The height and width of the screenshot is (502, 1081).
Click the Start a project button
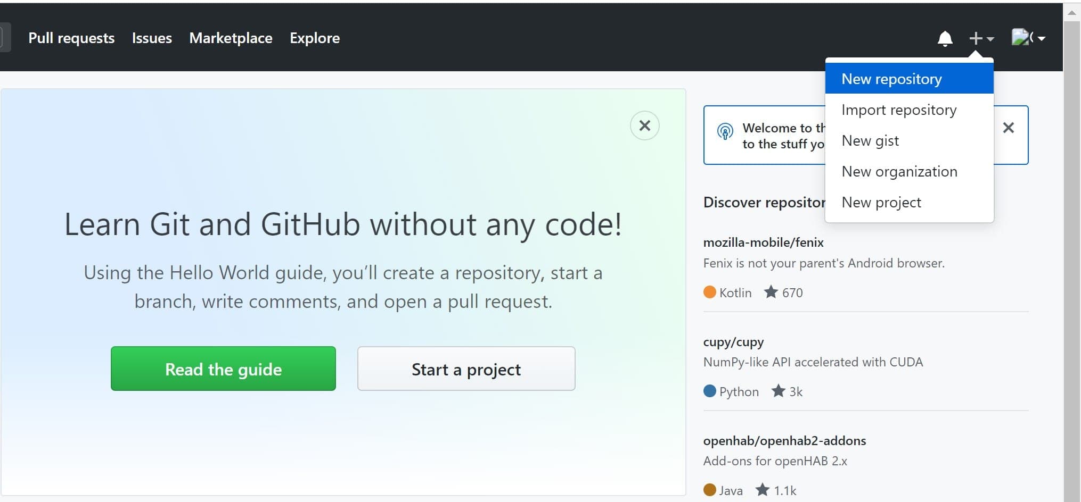click(466, 369)
